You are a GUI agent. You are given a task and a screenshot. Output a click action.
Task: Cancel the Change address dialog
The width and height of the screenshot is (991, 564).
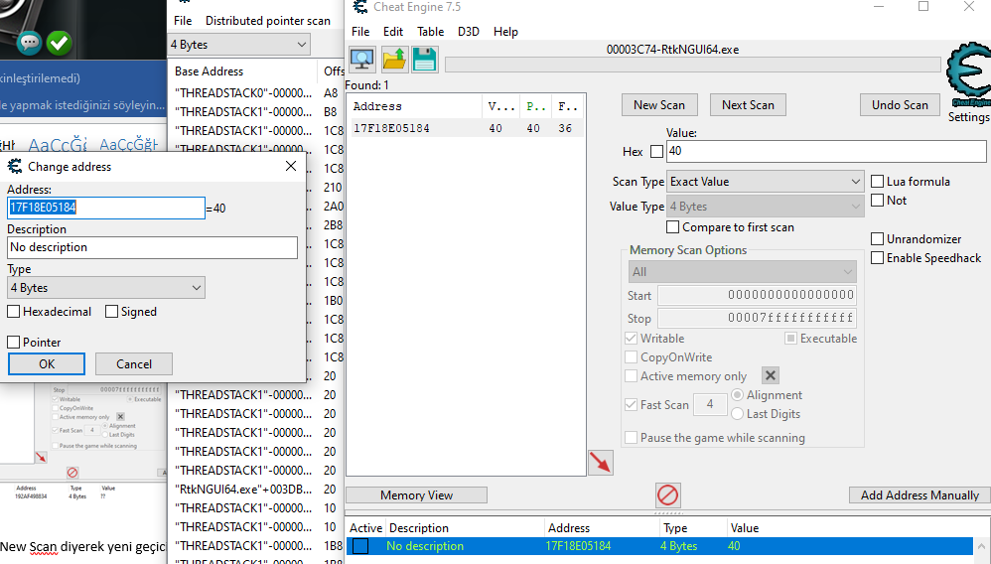(134, 364)
